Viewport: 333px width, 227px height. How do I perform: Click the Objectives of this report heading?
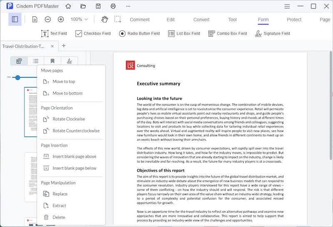161,170
